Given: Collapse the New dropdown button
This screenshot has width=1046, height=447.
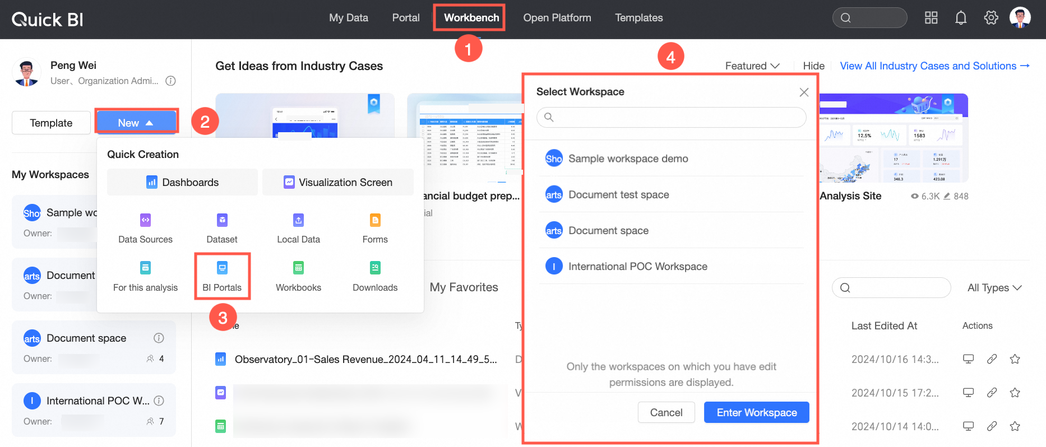Looking at the screenshot, I should pyautogui.click(x=136, y=123).
